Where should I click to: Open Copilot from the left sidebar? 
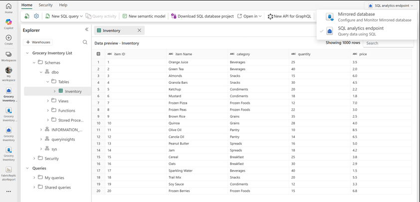coord(8,22)
